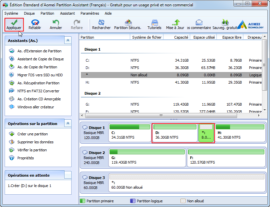Click vertical scrollbar of partition list
Viewport: 270px width, 207px height.
click(264, 65)
